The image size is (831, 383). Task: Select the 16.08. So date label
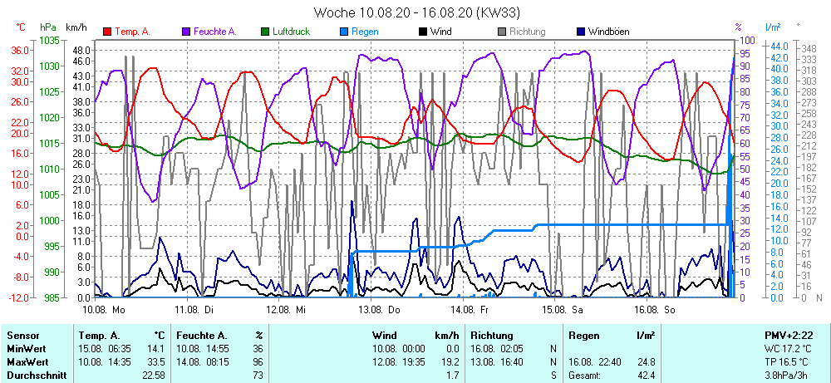click(x=654, y=309)
